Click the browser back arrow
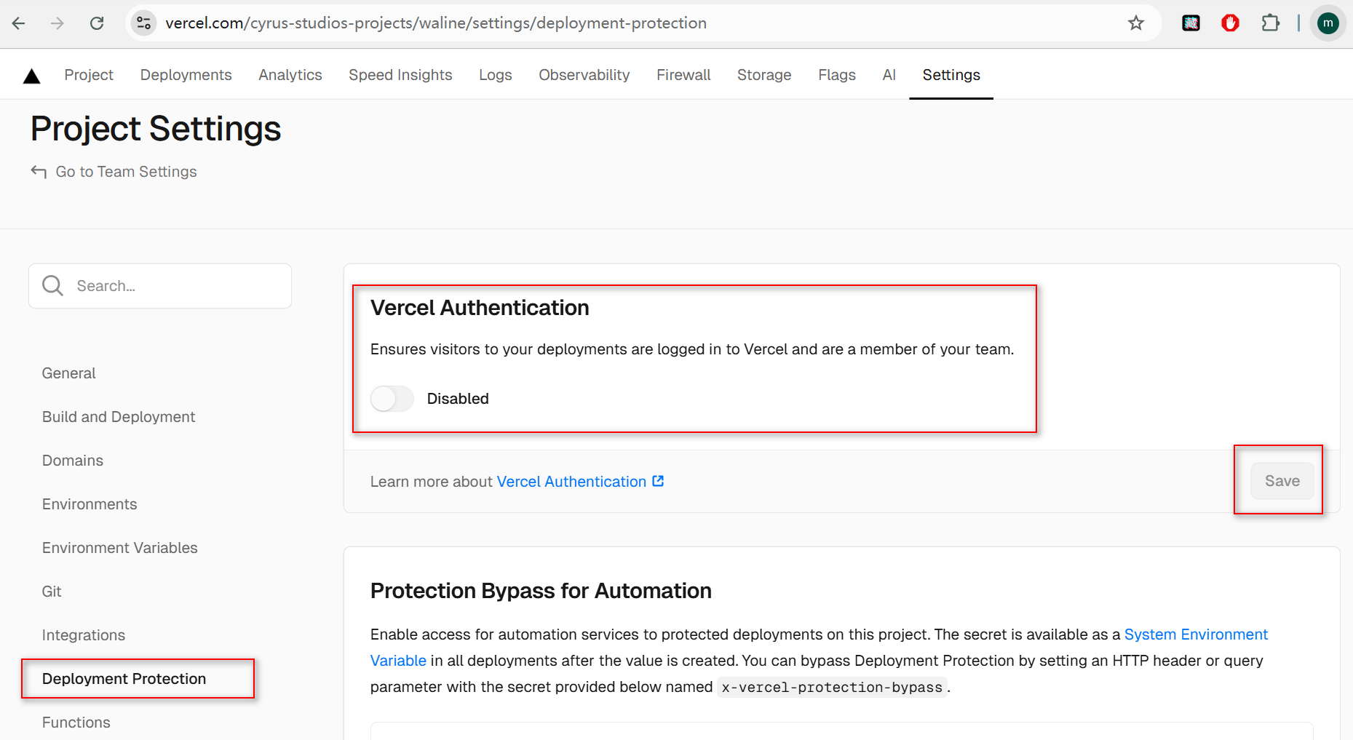The height and width of the screenshot is (740, 1353). tap(19, 23)
